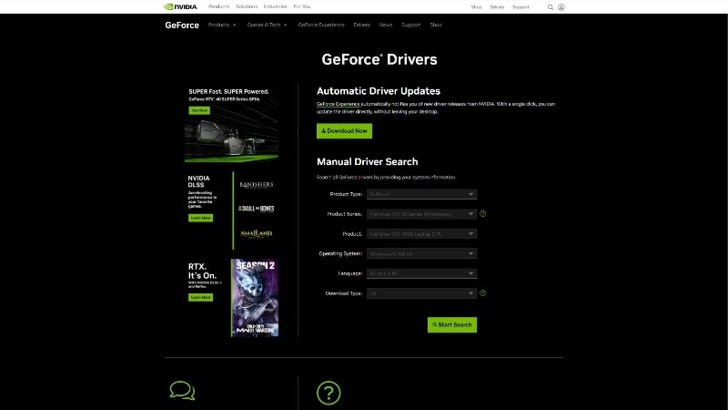
Task: Open the Product Type dropdown
Action: 421,194
